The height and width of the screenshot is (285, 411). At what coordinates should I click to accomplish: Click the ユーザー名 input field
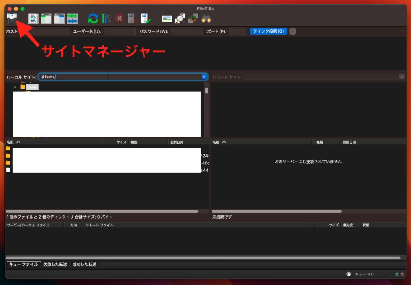tap(119, 31)
